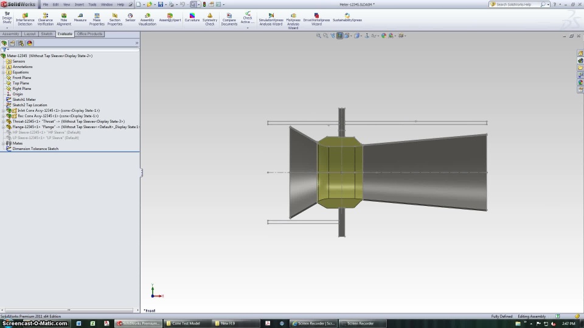Click the Rebuild traffic light icon

tap(204, 4)
